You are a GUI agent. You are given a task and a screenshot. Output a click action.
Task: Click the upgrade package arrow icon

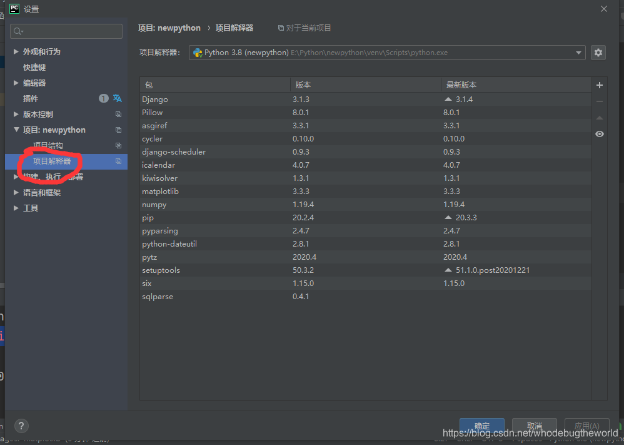click(x=600, y=118)
